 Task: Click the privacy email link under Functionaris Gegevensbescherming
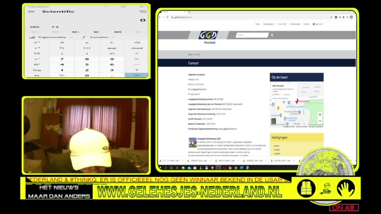pyautogui.click(x=227, y=129)
